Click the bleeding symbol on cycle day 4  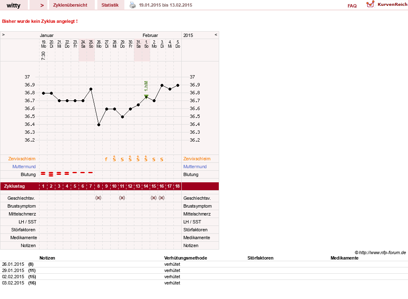[67, 173]
